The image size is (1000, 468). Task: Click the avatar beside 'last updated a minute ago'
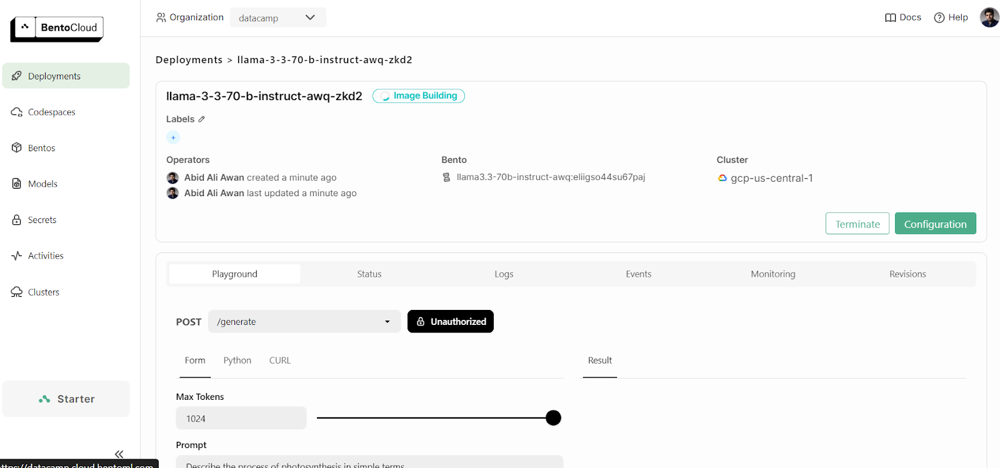click(172, 193)
